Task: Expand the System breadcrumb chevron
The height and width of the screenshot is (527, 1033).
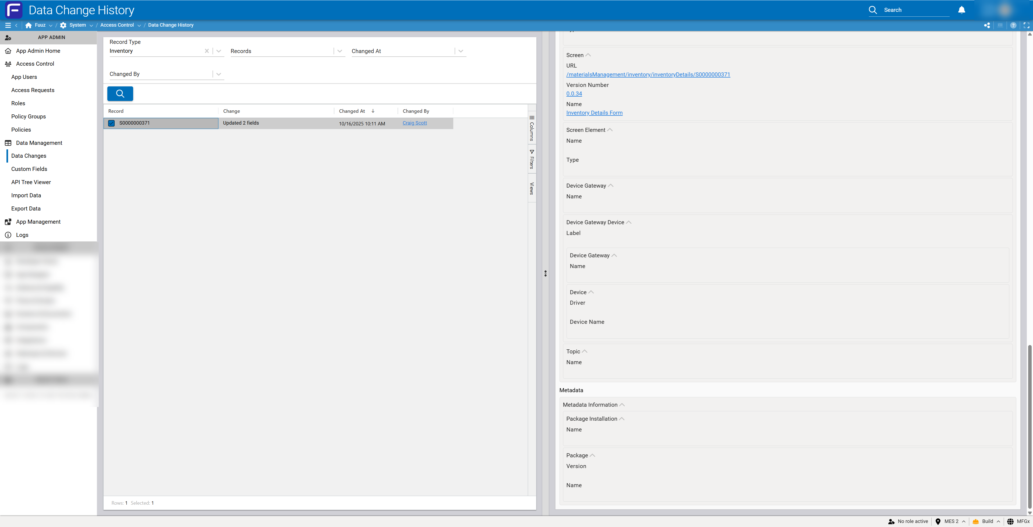Action: click(x=91, y=25)
